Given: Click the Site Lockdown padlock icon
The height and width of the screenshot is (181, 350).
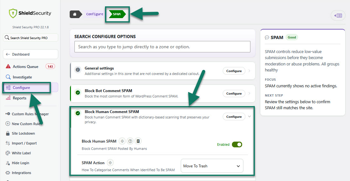Looking at the screenshot, I should (8, 133).
